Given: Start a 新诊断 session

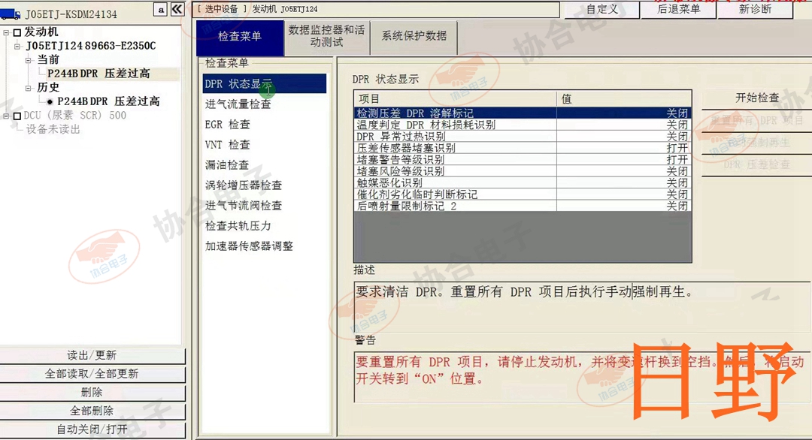Looking at the screenshot, I should 755,9.
